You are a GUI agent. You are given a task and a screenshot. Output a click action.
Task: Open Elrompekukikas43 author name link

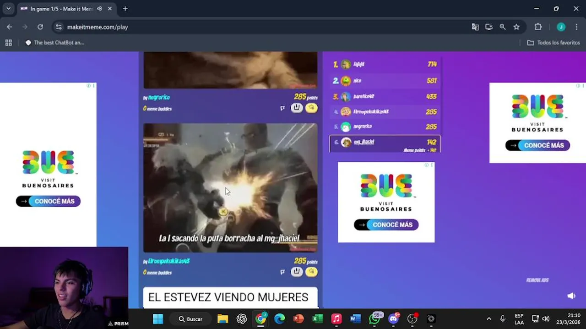(168, 261)
